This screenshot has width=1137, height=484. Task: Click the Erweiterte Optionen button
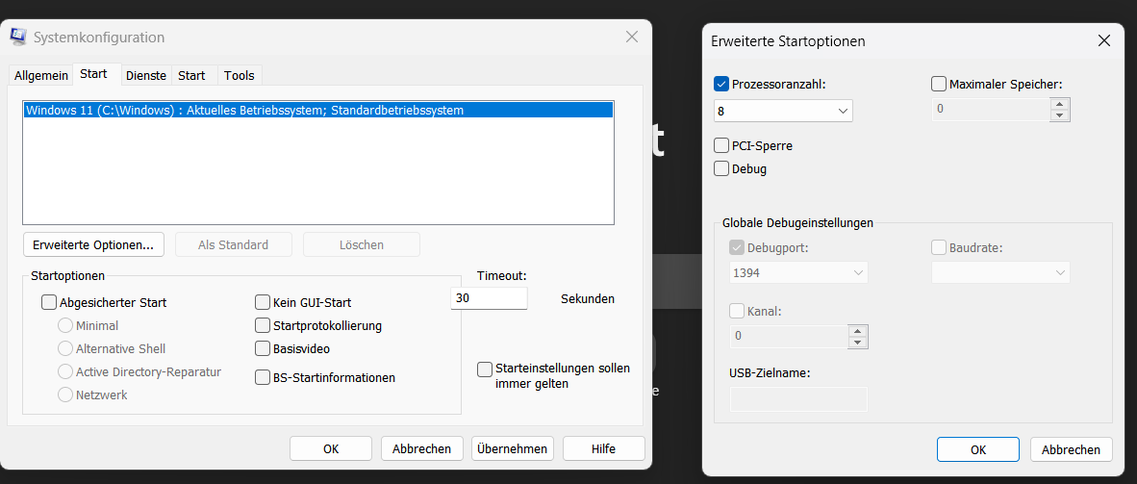click(93, 244)
